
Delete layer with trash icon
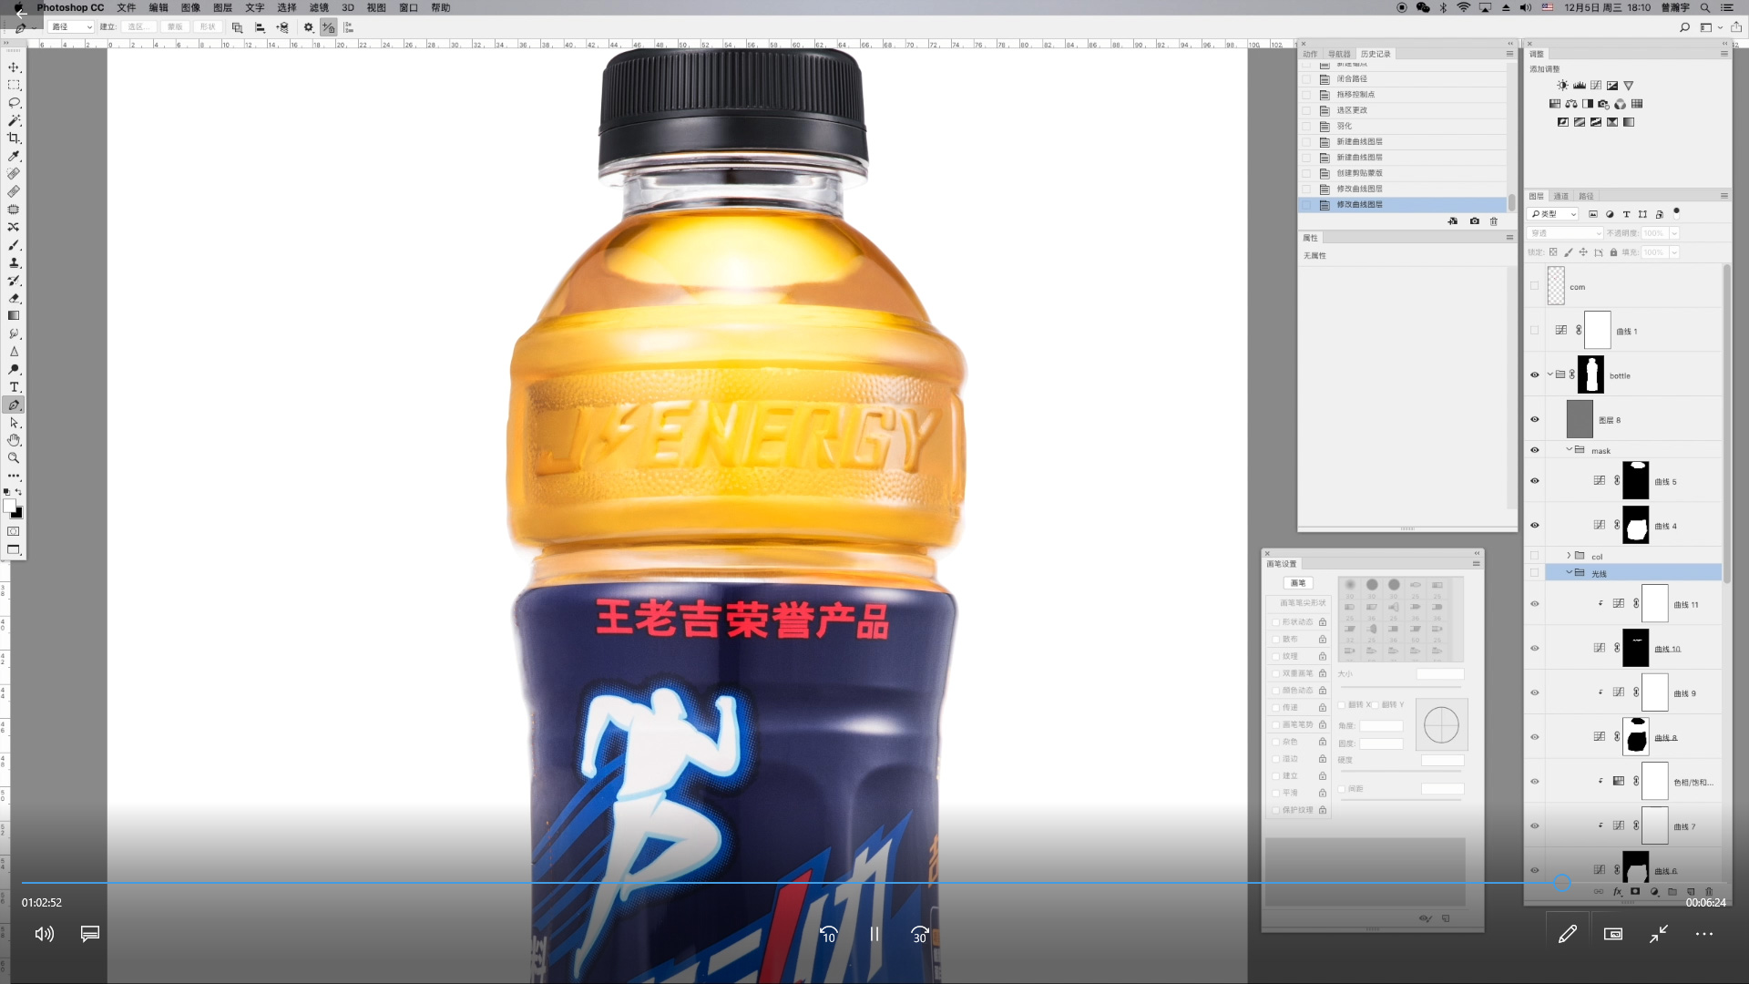coord(1709,892)
